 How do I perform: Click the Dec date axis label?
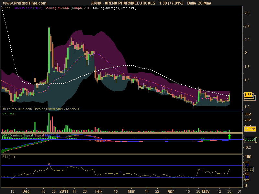pos(26,191)
